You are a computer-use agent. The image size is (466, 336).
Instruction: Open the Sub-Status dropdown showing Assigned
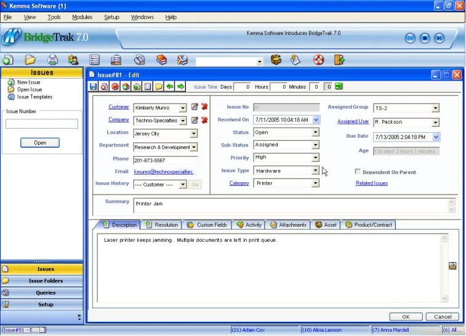315,145
